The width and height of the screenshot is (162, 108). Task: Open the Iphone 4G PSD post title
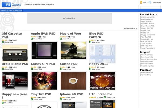(x=72, y=94)
